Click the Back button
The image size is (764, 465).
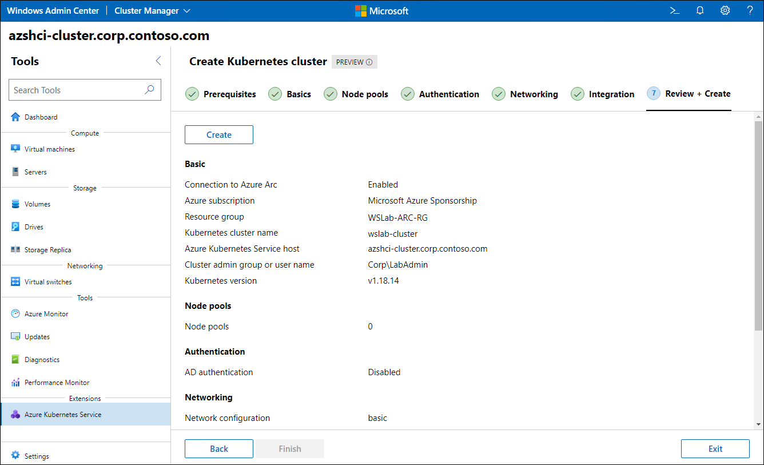[x=219, y=449]
